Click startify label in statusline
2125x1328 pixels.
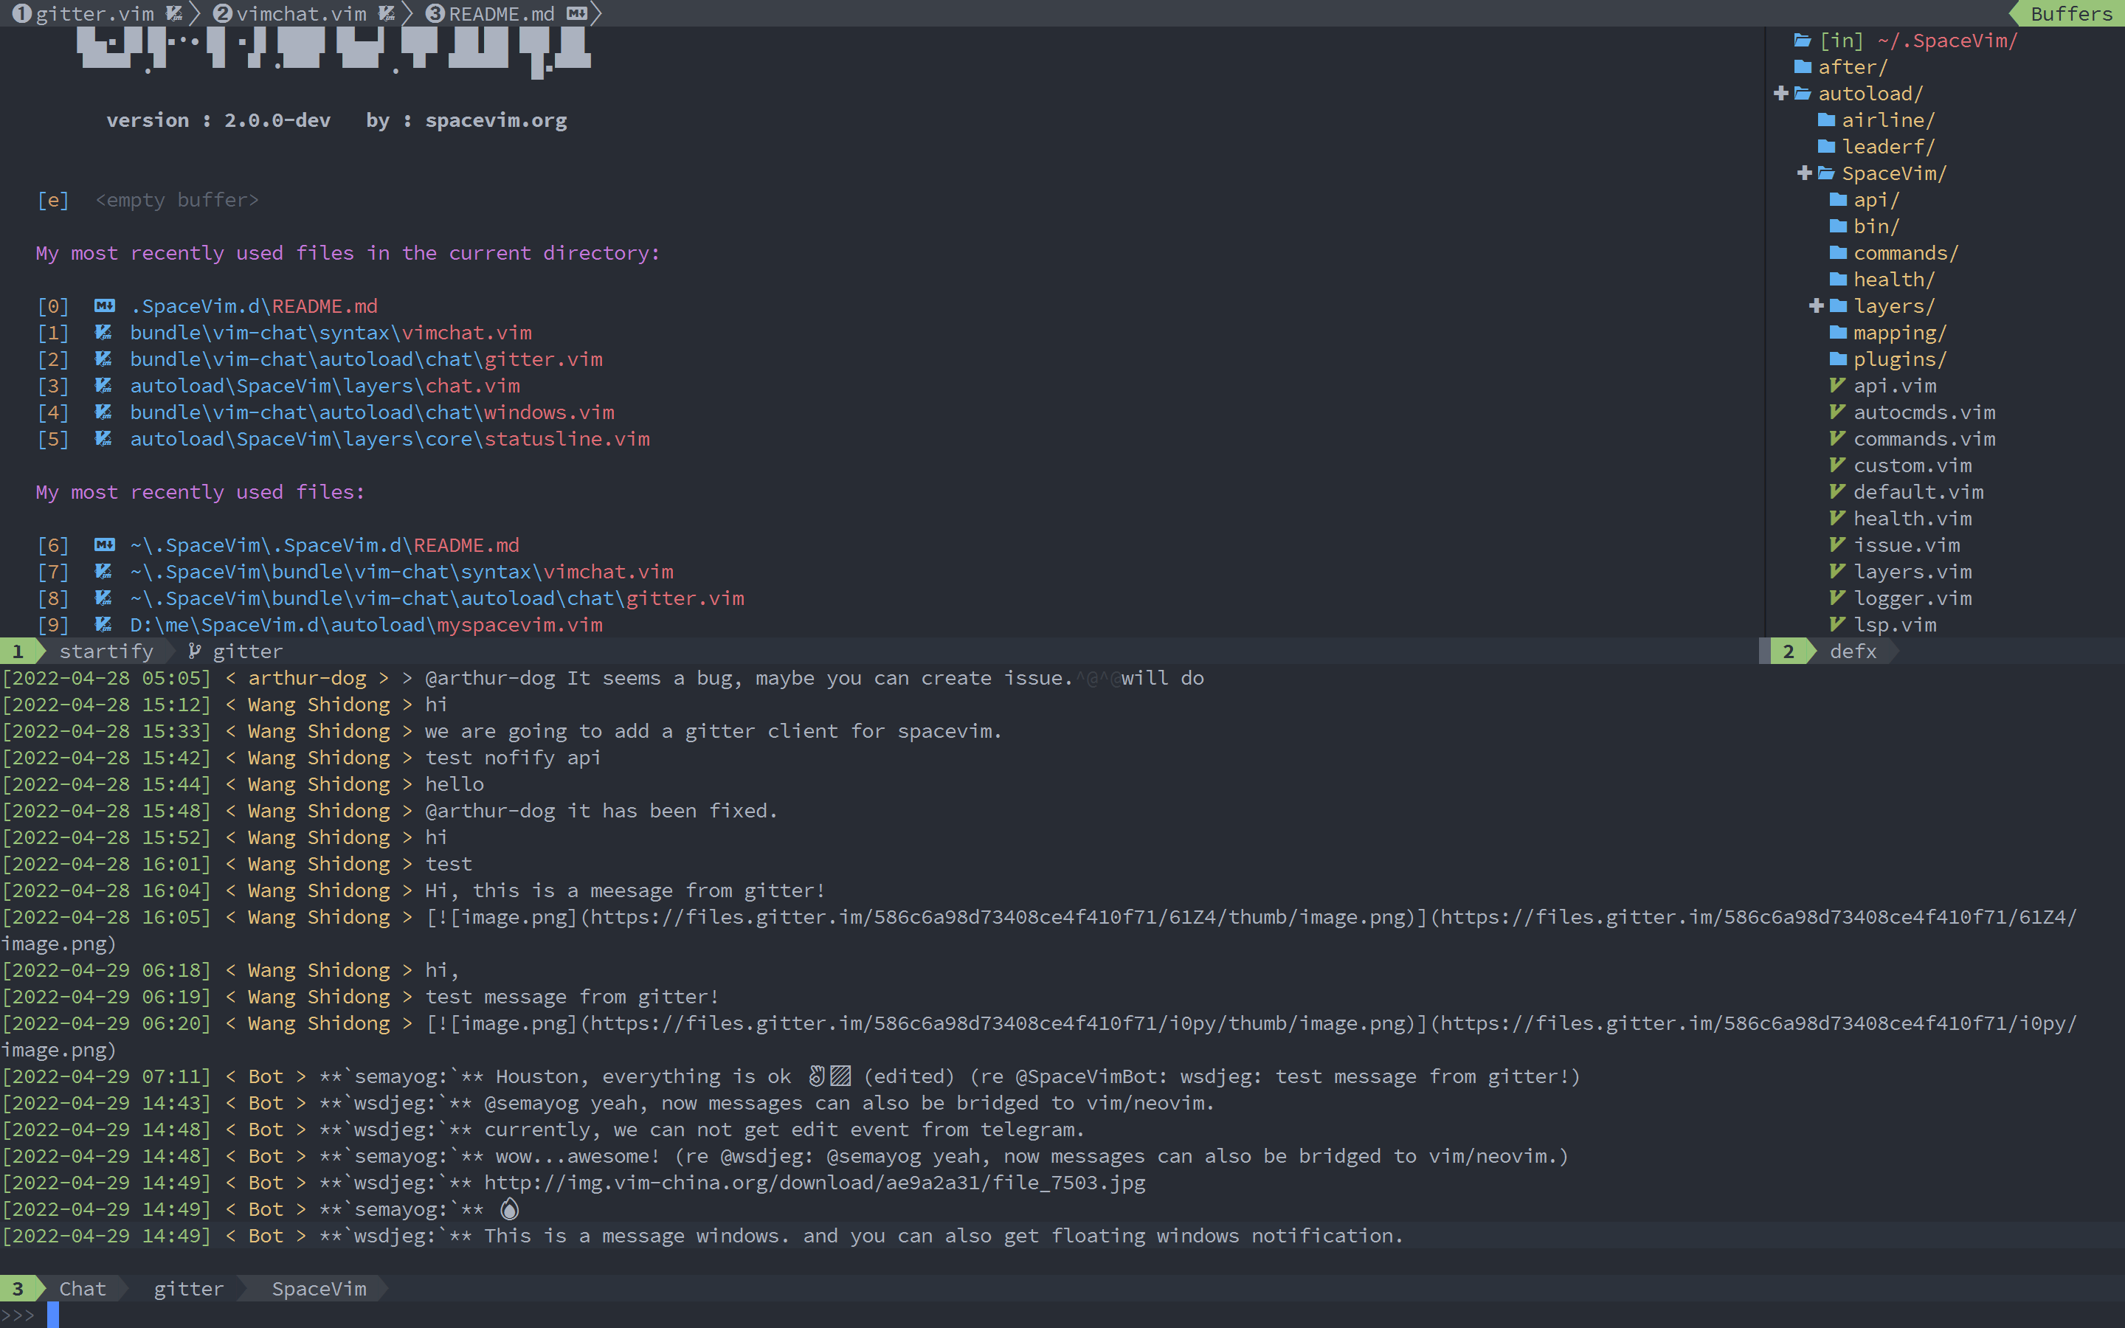pos(106,651)
